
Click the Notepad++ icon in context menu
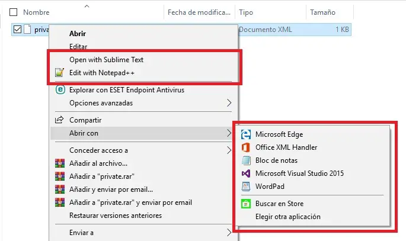point(59,73)
